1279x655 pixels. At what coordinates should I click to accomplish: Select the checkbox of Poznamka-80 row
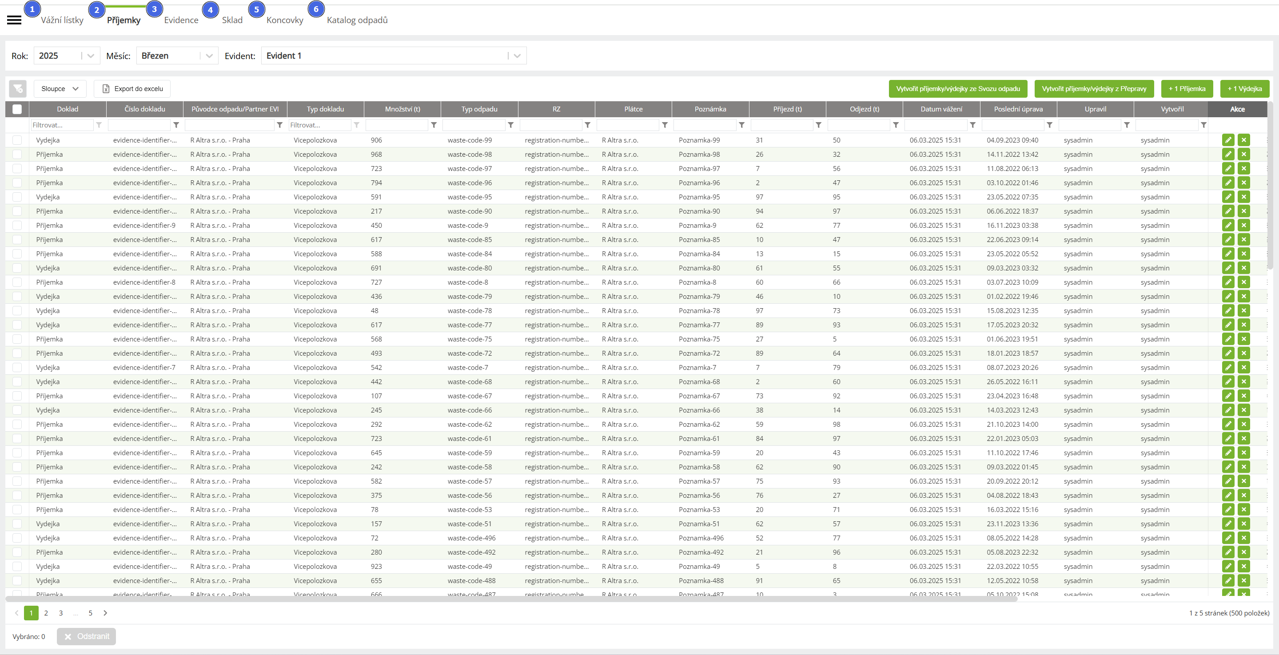[x=17, y=268]
